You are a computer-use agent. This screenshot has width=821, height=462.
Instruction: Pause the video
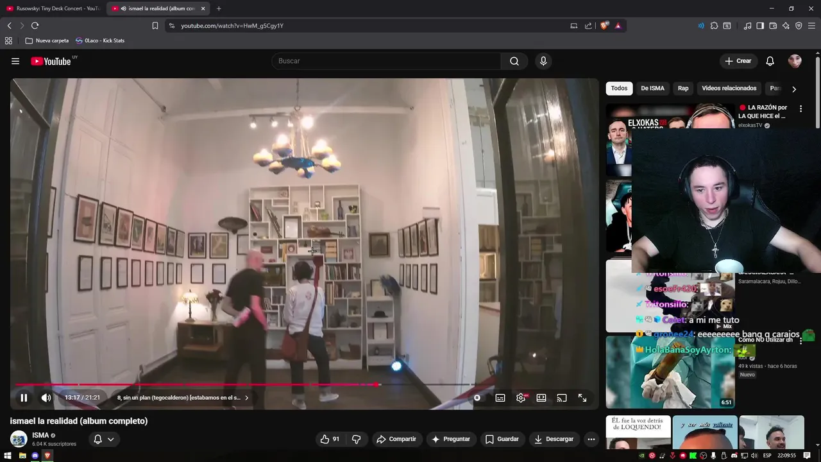[24, 398]
